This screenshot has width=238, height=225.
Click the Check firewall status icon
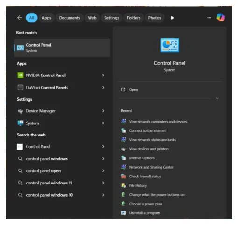(x=124, y=176)
